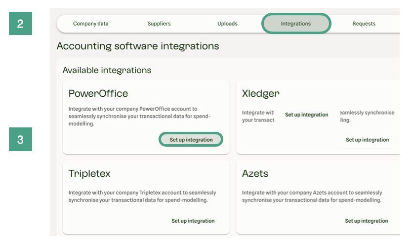Viewport: 411px width, 239px height.
Task: Set up integration in Xledger card bottom
Action: (367, 140)
